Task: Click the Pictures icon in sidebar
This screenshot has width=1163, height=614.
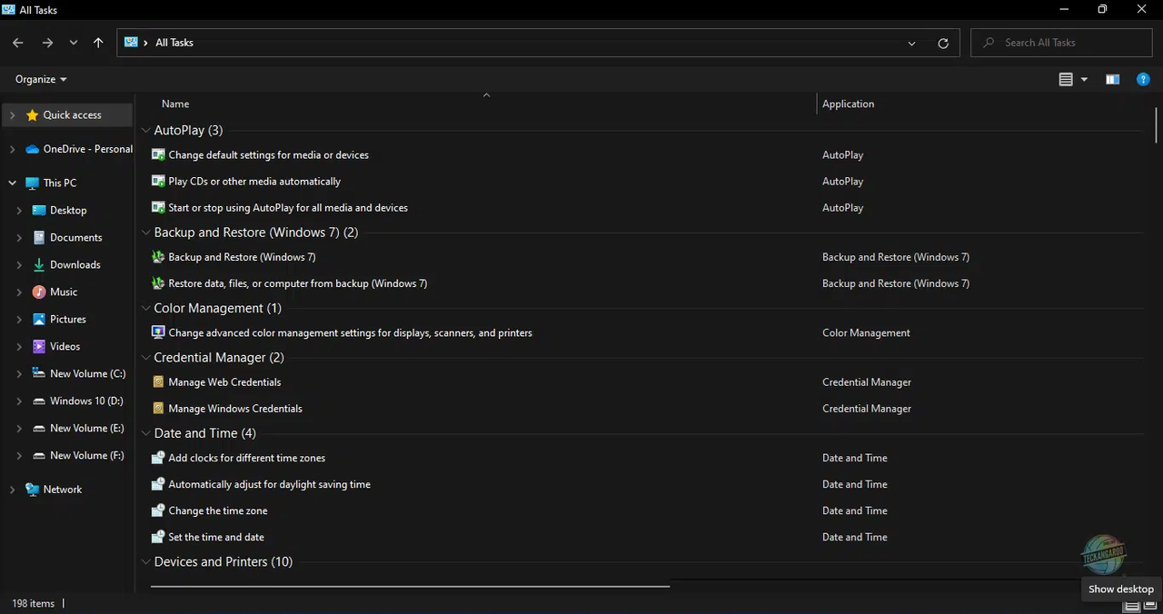Action: [x=39, y=319]
